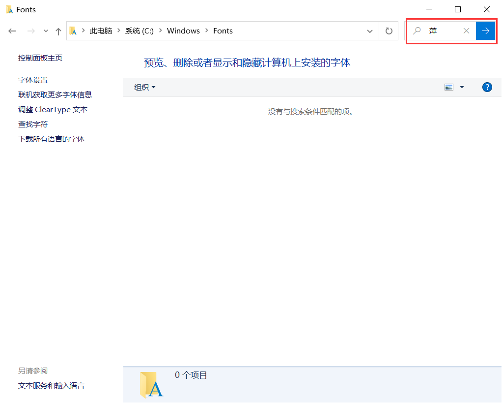This screenshot has width=502, height=403.
Task: Clear the search box with the X
Action: click(x=466, y=31)
